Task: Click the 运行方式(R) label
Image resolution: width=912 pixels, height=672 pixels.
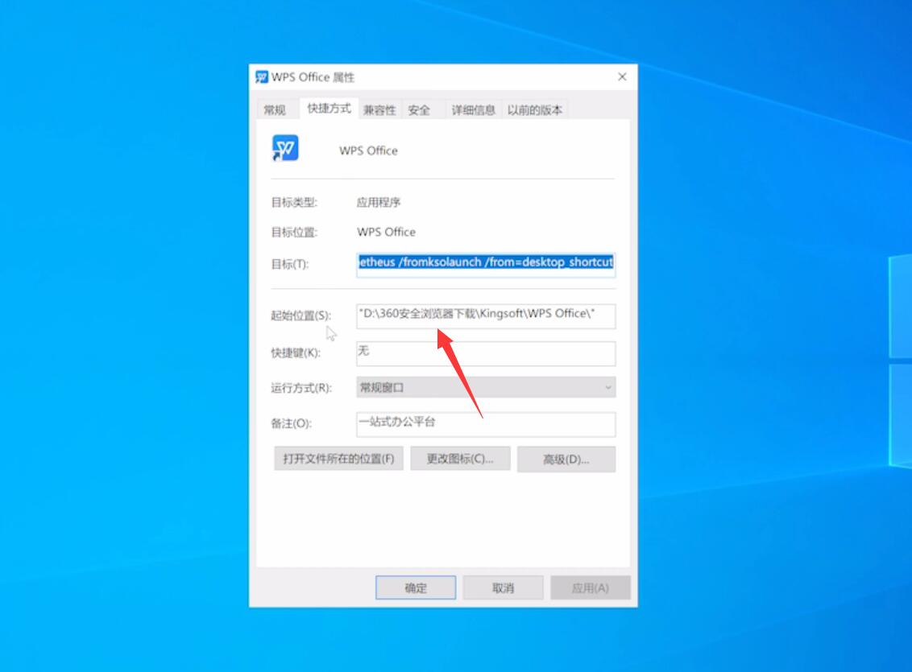Action: coord(301,387)
